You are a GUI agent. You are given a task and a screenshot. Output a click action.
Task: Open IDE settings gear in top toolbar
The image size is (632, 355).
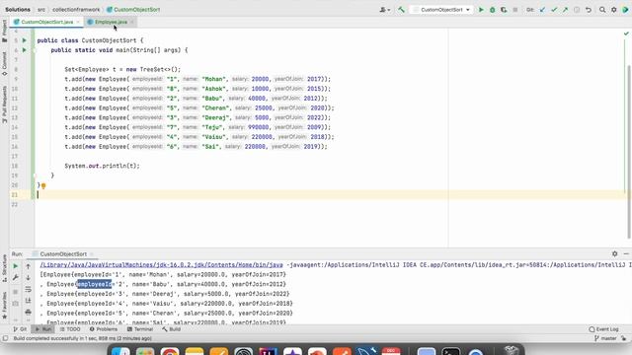coord(613,9)
